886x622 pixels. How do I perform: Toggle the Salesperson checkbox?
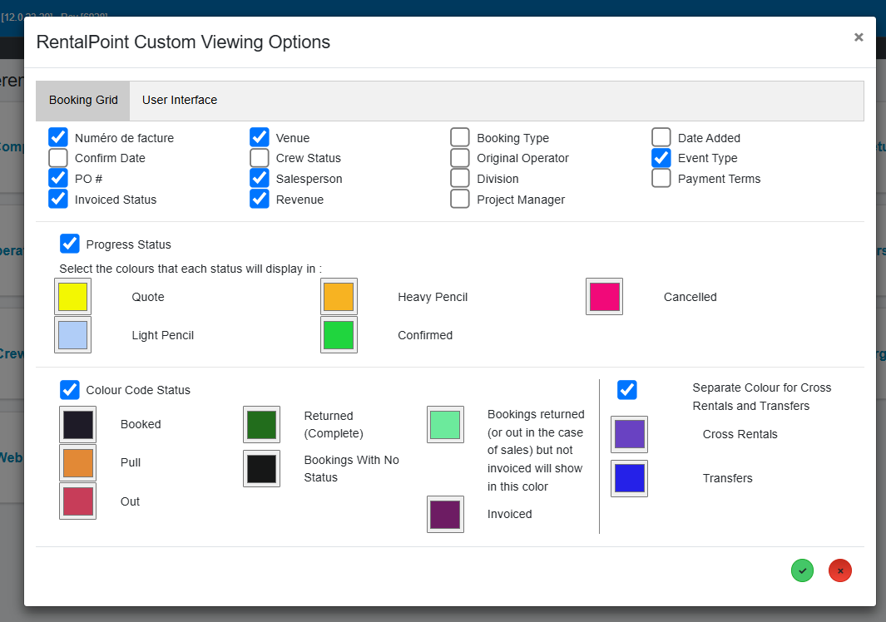(x=260, y=178)
